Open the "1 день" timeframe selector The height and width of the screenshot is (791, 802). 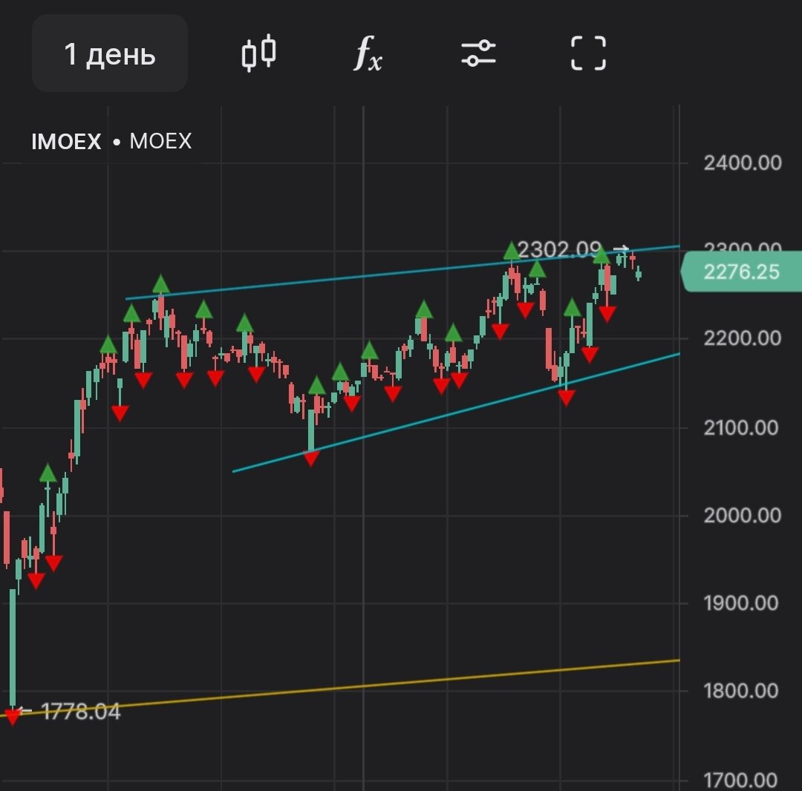109,53
